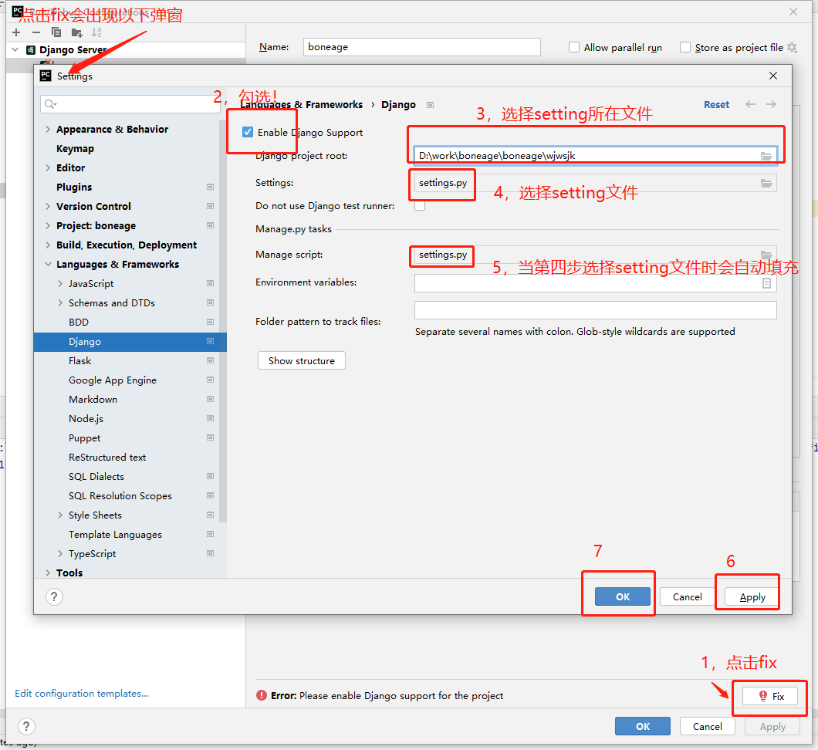Image resolution: width=818 pixels, height=750 pixels.
Task: Click project-level icon beside TypeScript row
Action: [210, 553]
